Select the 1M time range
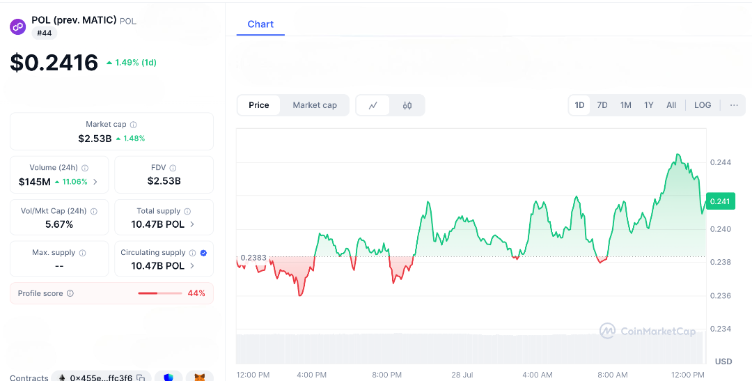This screenshot has height=381, width=752. pyautogui.click(x=625, y=105)
